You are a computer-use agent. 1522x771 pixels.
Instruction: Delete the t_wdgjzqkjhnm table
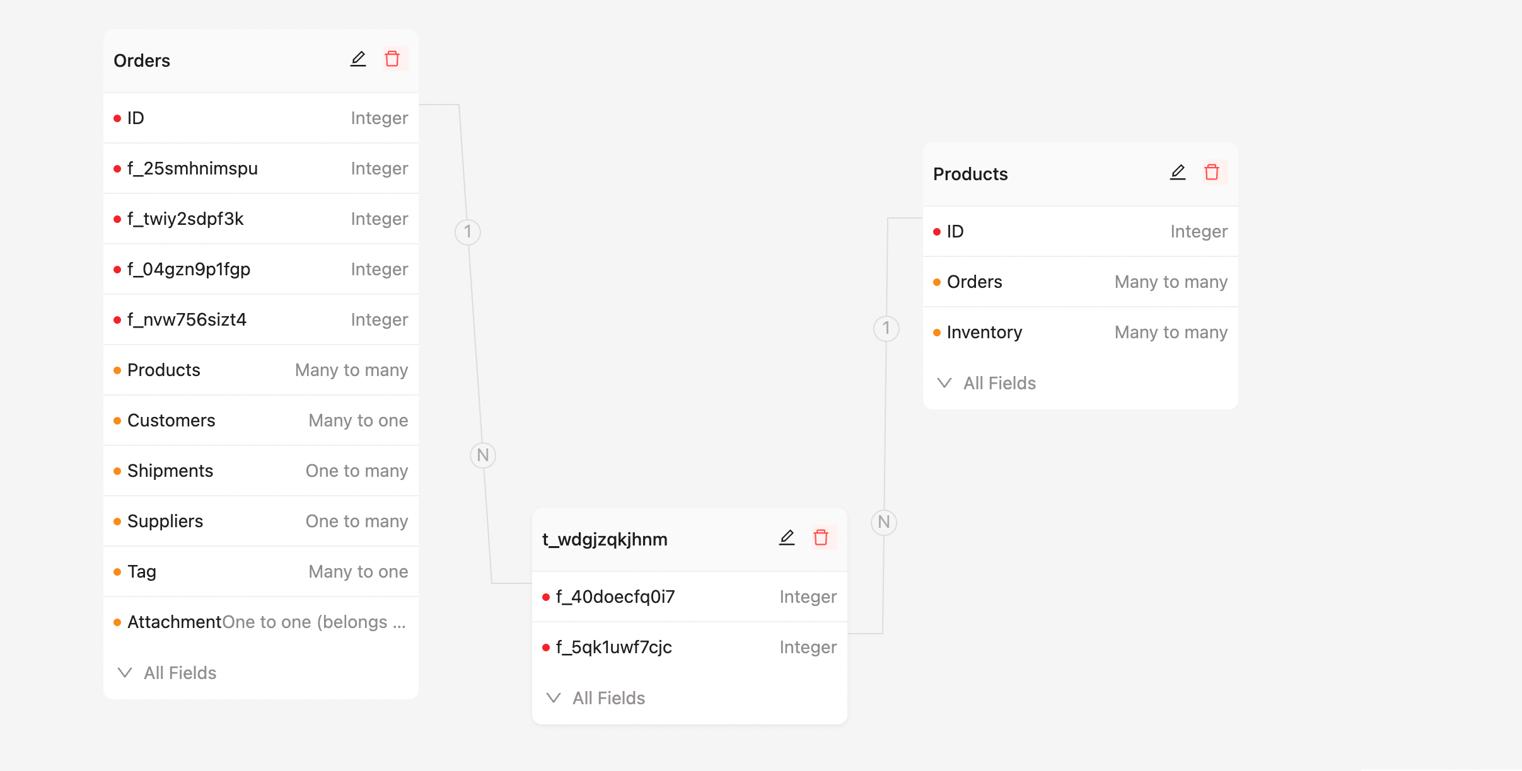(x=820, y=538)
